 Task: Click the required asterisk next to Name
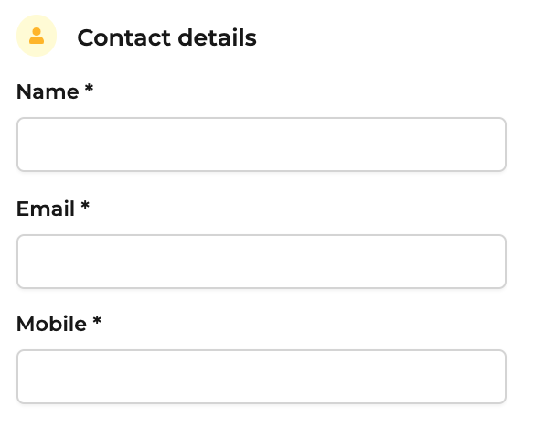89,89
